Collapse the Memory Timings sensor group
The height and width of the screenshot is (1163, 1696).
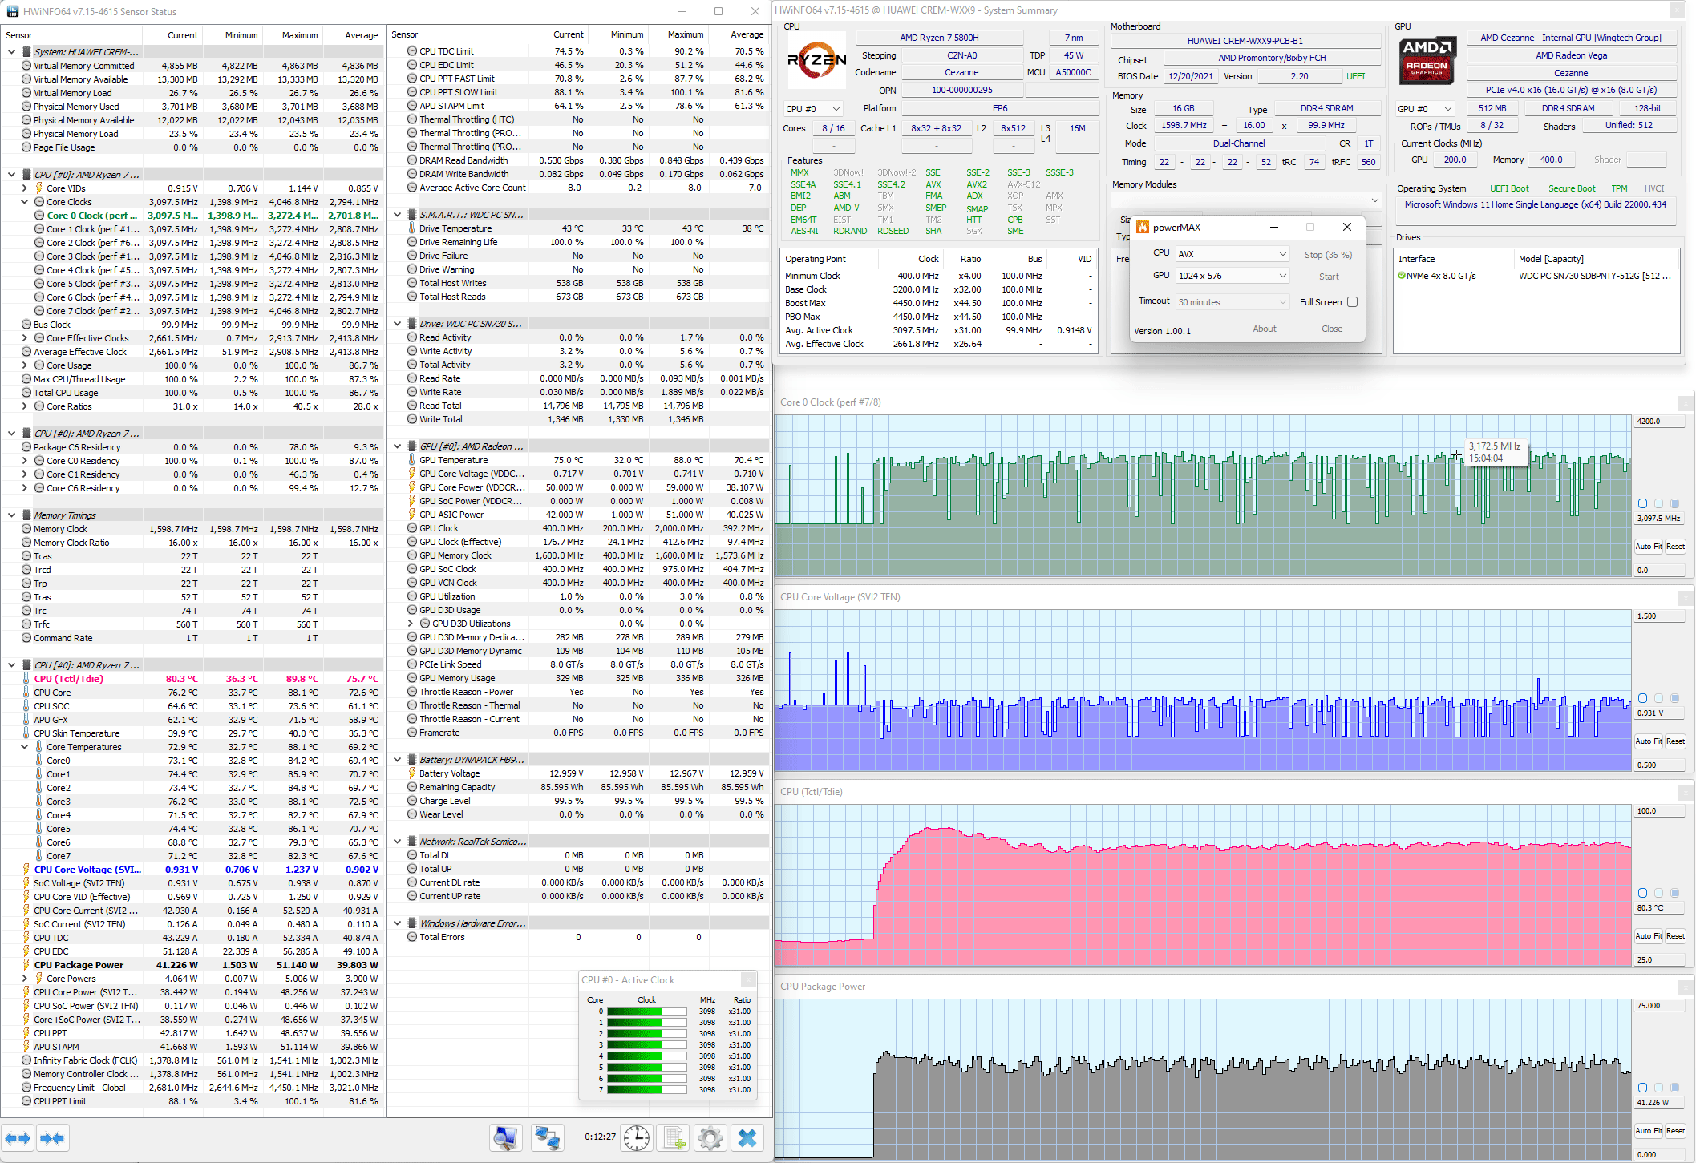pos(12,515)
